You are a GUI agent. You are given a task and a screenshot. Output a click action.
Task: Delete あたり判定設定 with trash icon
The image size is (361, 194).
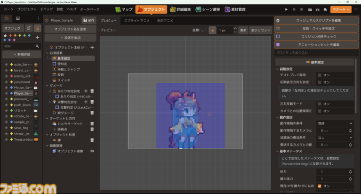pos(92,91)
